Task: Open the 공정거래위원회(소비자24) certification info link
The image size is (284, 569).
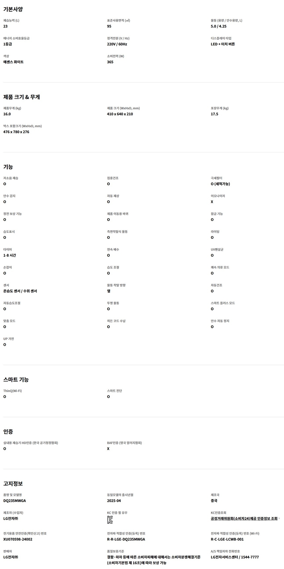Action: 244,519
